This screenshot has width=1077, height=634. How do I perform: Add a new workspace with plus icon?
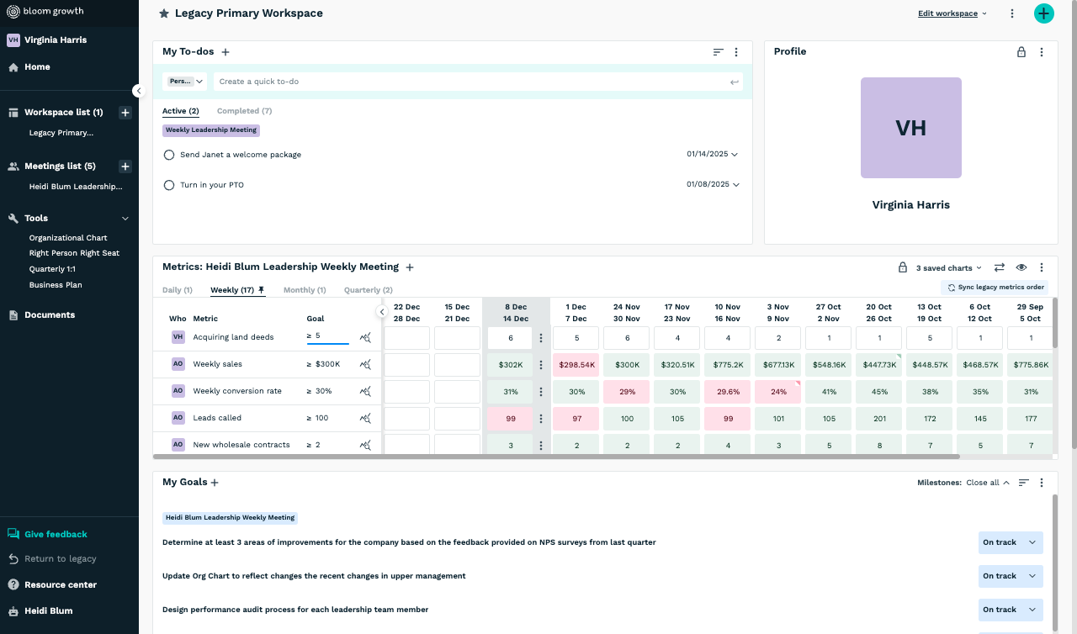125,113
